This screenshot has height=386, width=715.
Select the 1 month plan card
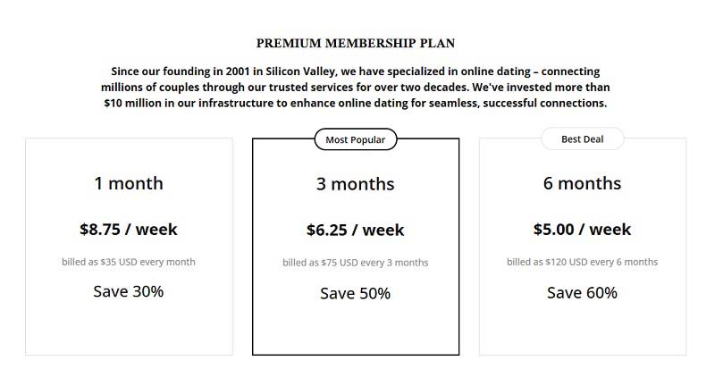click(129, 247)
